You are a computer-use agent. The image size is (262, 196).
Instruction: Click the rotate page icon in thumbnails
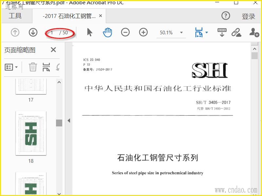pyautogui.click(x=58, y=67)
